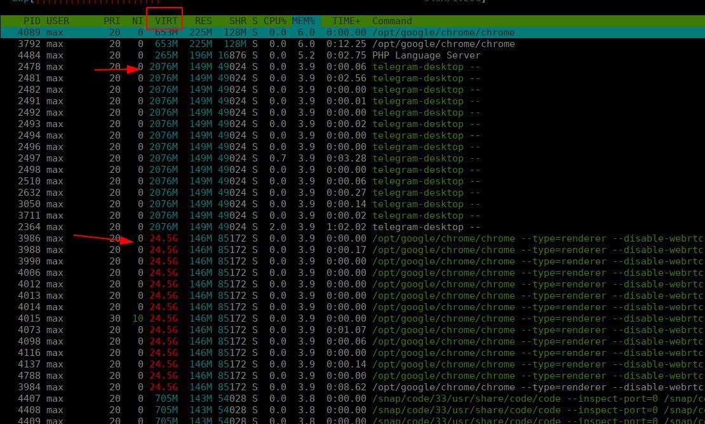Select chrome renderer row PID 4013
Screen dimensions: 705x424
tap(352, 296)
